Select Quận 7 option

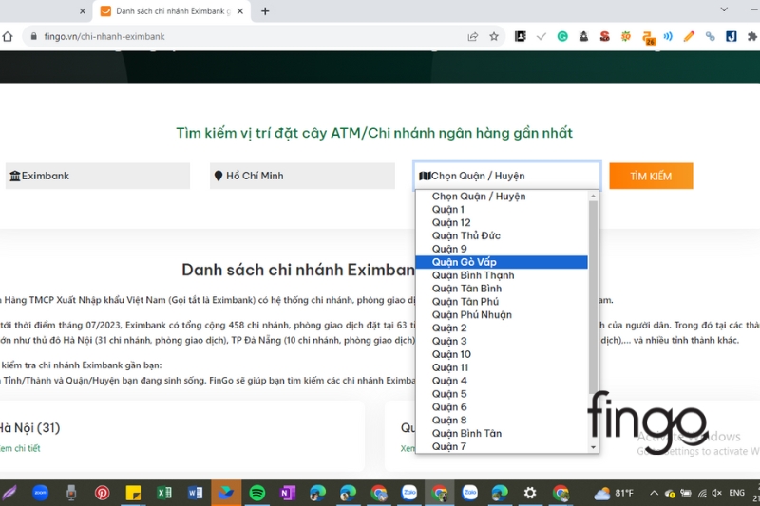pos(502,446)
